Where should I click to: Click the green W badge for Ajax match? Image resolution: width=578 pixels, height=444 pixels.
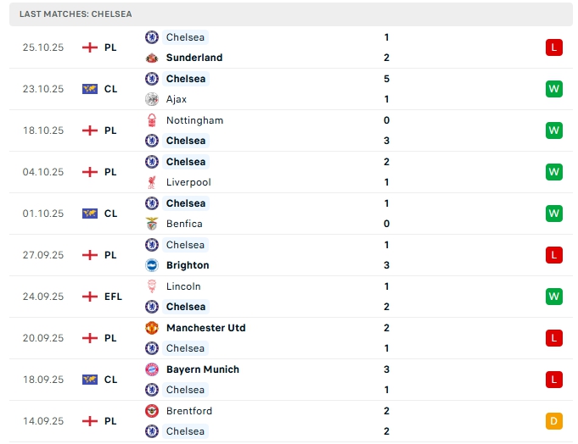(x=553, y=89)
